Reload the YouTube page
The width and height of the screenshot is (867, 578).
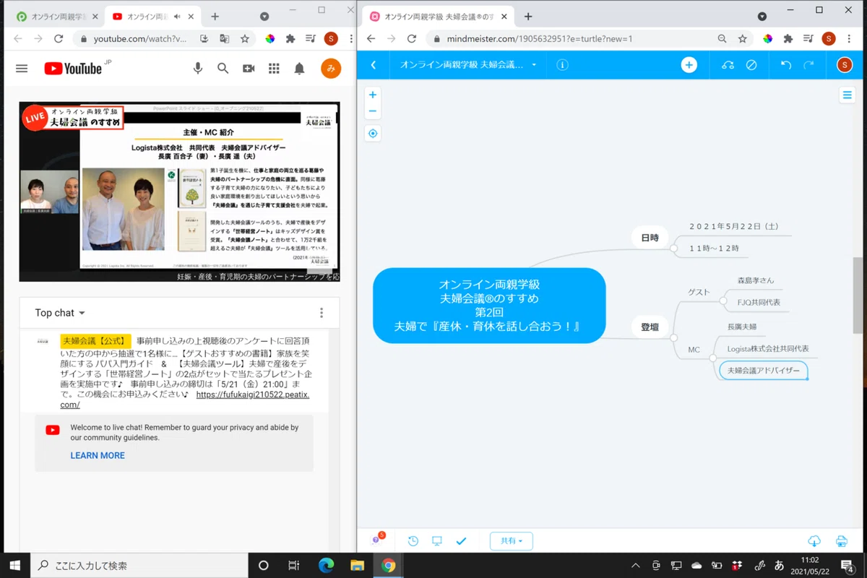click(59, 39)
